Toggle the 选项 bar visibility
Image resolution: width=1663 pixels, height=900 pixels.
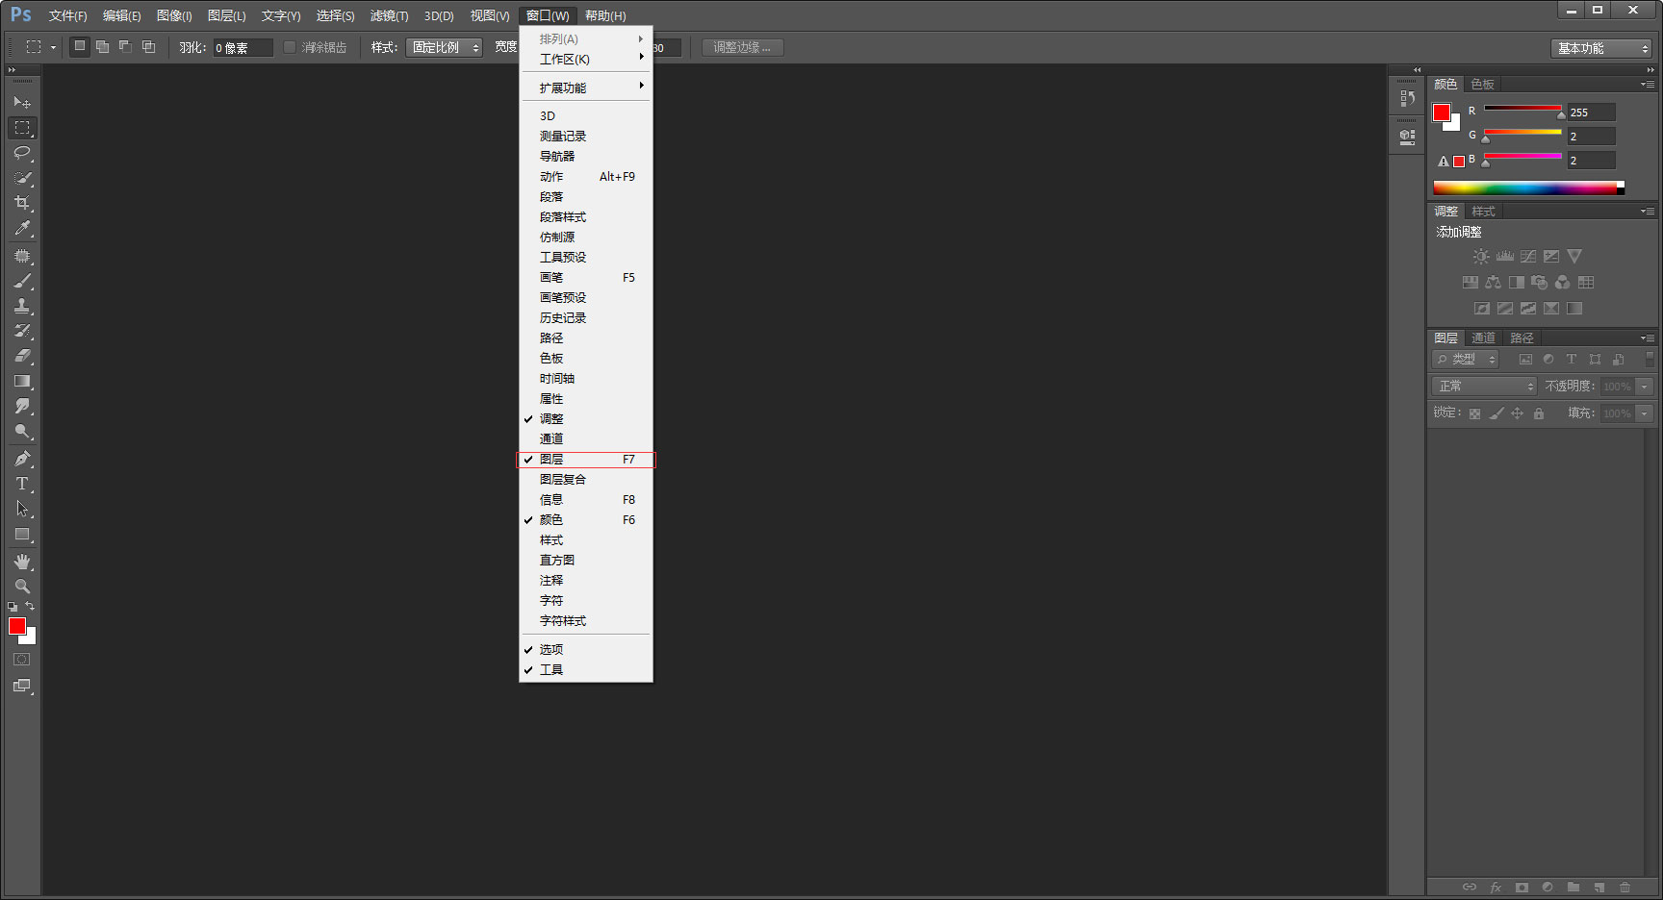click(586, 650)
